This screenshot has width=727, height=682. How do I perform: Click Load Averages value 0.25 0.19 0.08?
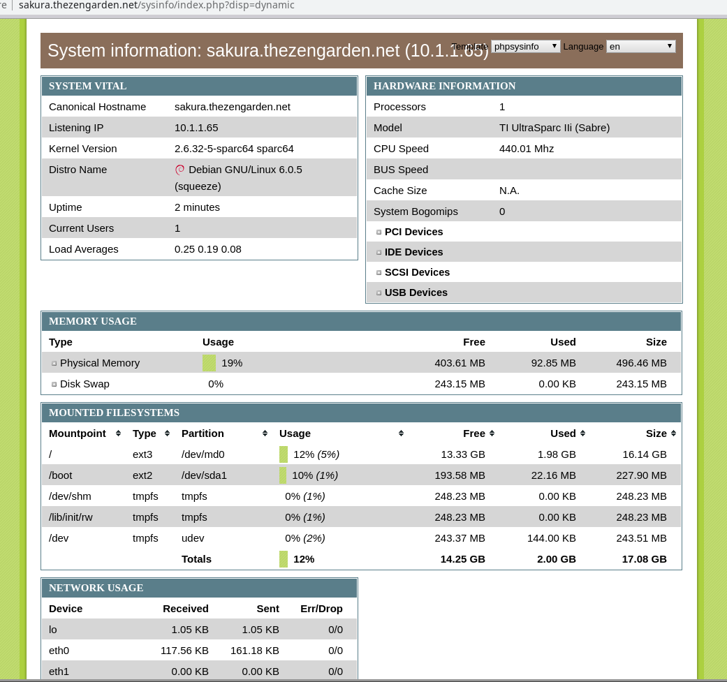point(207,249)
